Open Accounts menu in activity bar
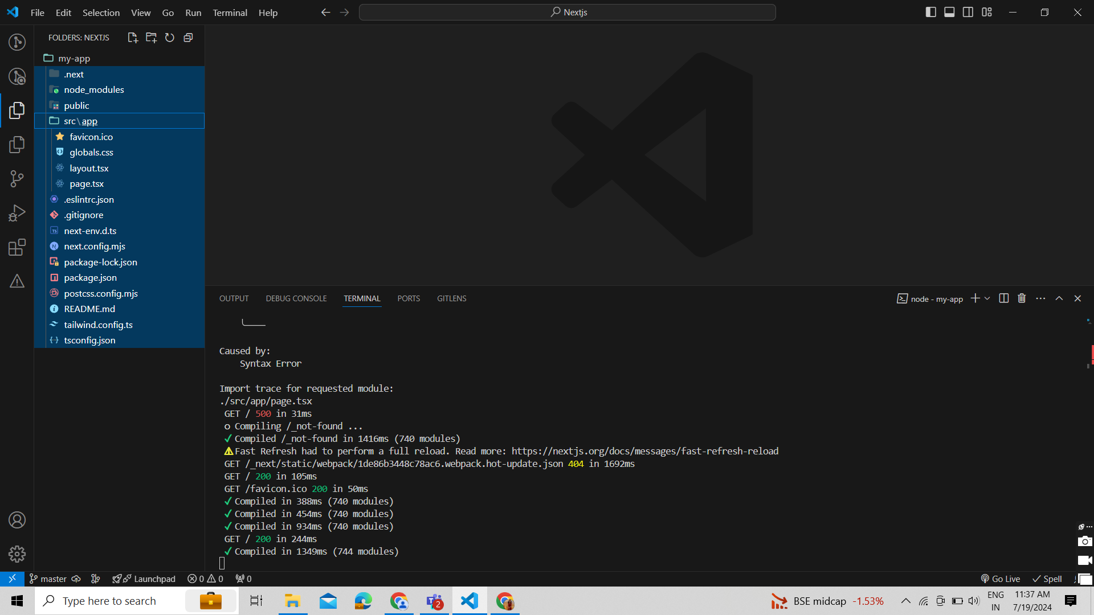This screenshot has width=1094, height=615. tap(17, 520)
